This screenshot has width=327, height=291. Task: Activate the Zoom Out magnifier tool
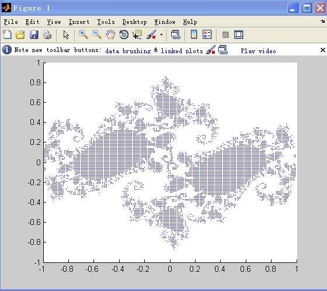tap(97, 34)
